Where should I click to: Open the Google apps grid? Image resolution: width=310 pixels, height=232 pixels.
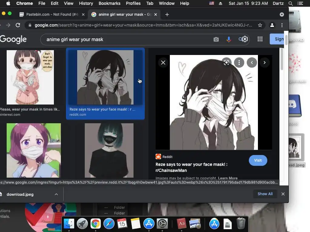(260, 39)
